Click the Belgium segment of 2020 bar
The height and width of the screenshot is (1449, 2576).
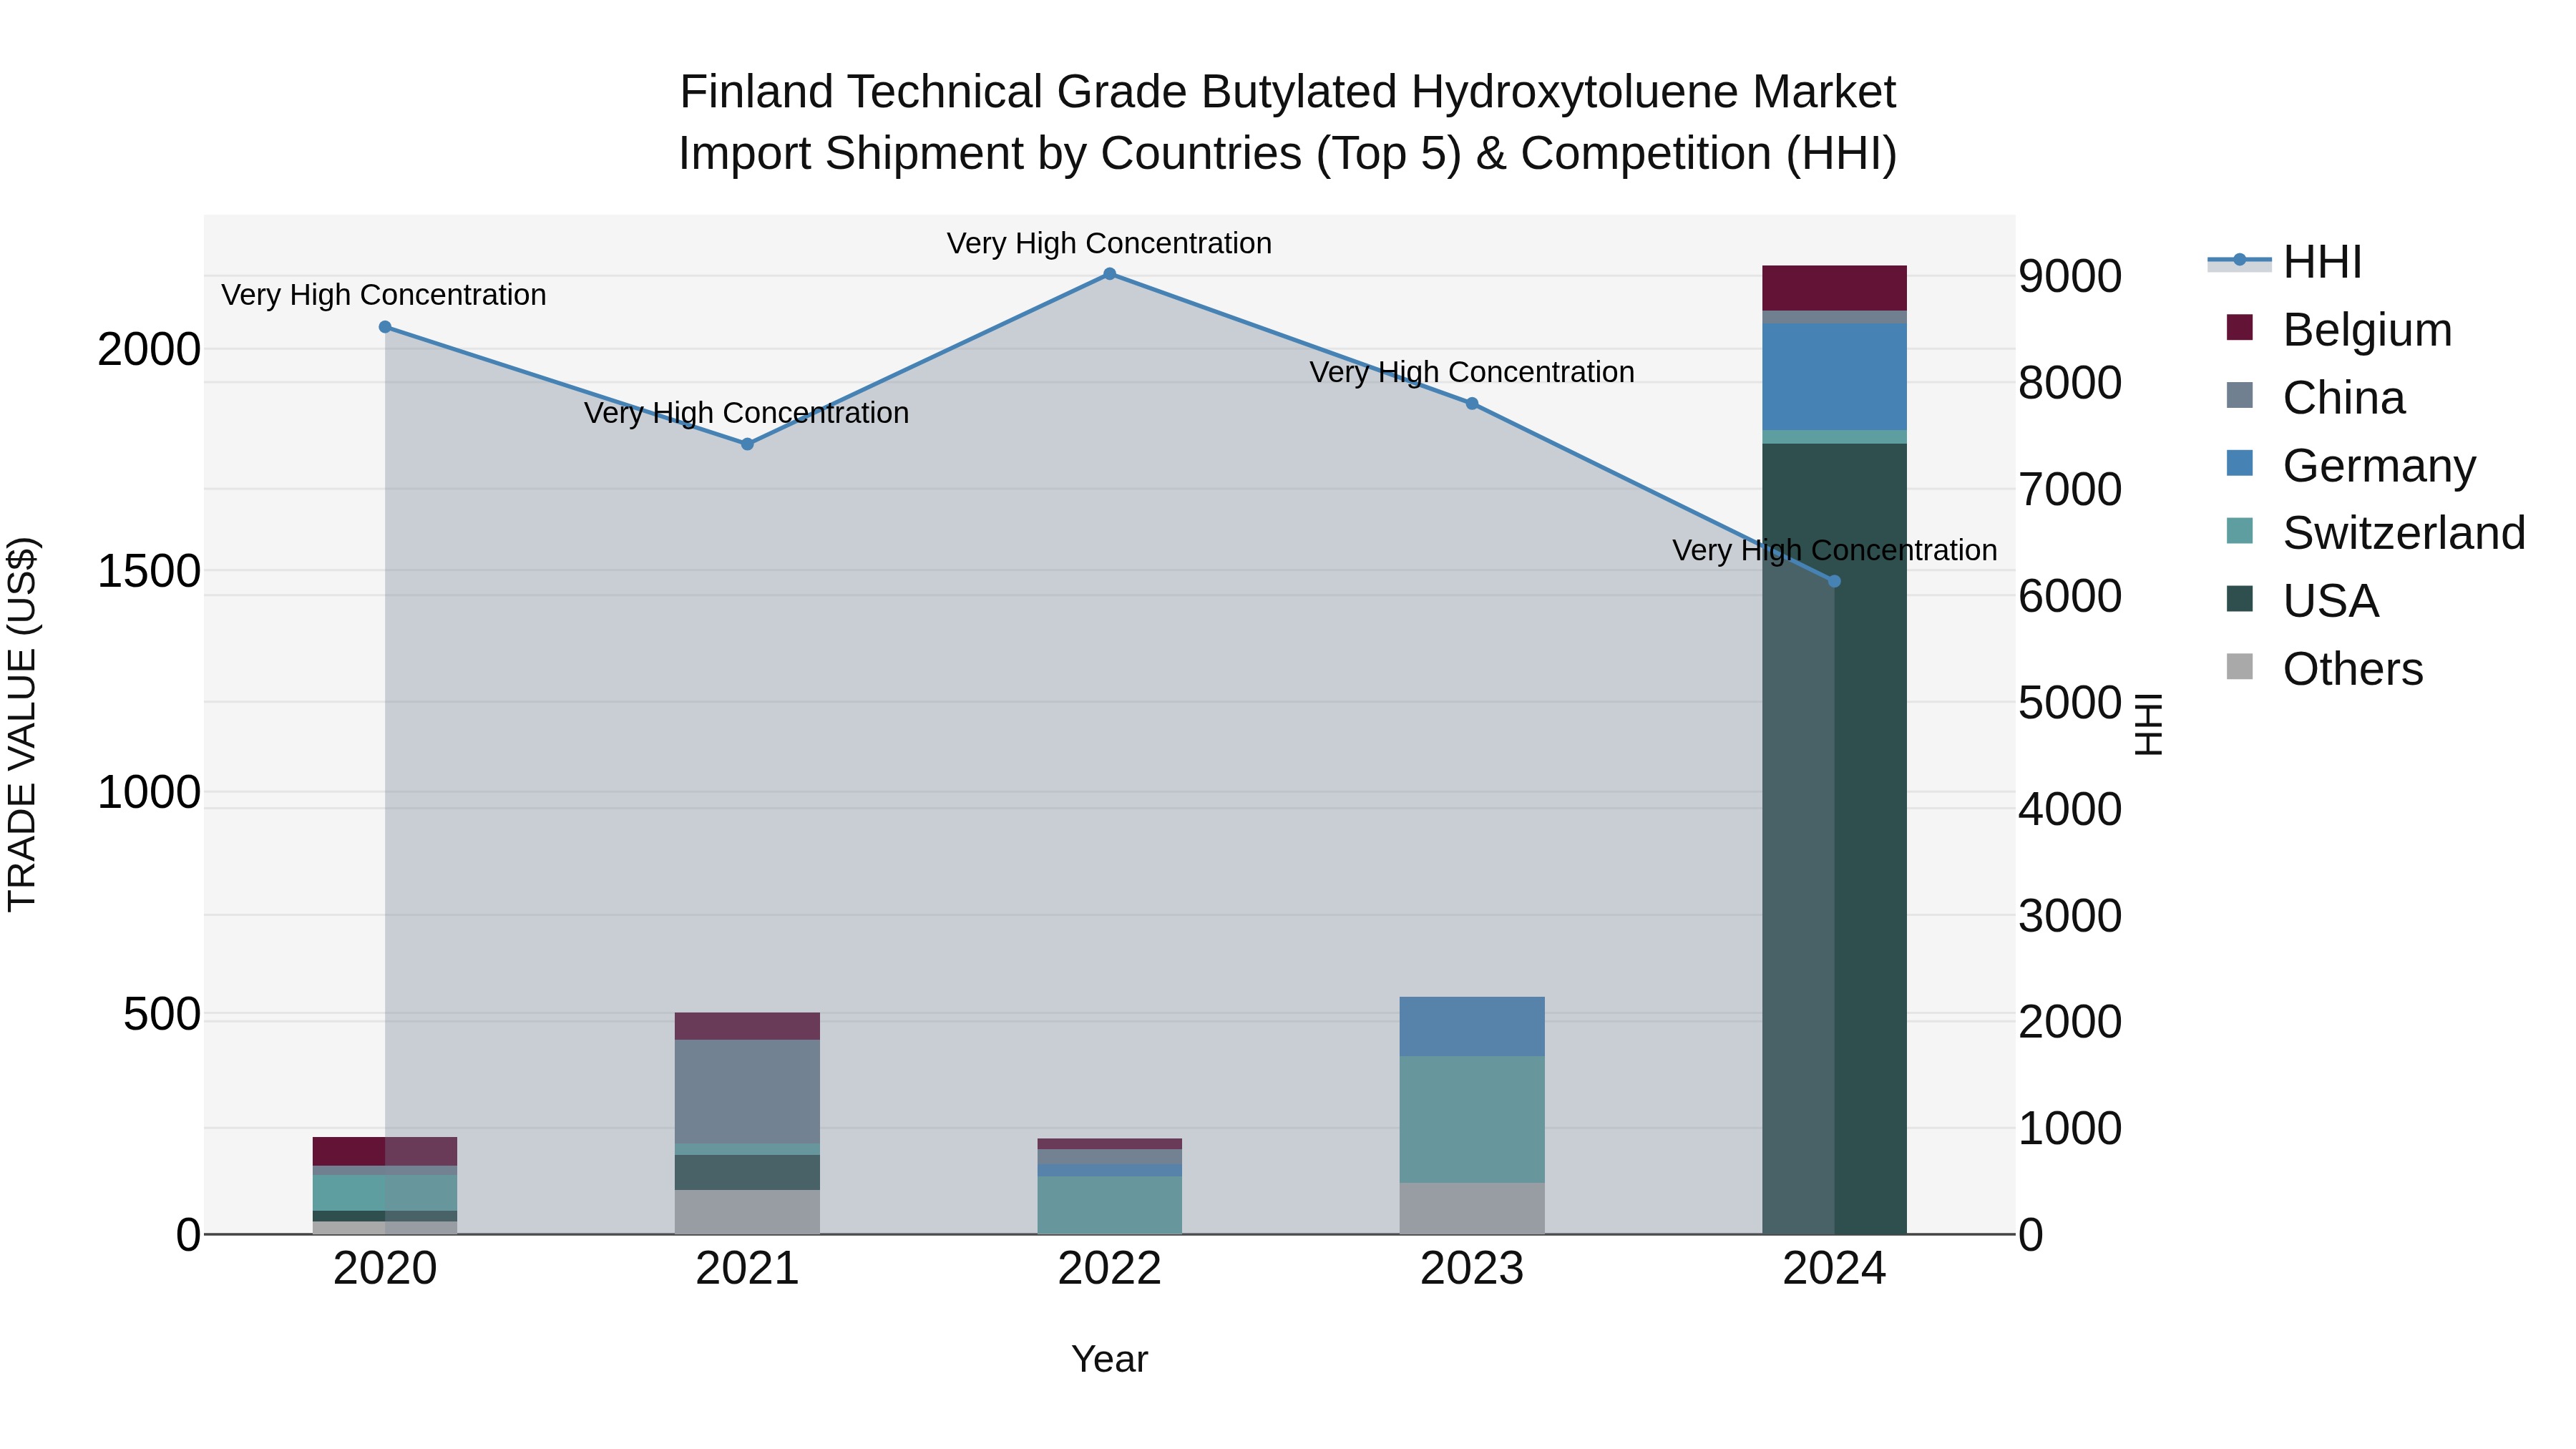pyautogui.click(x=385, y=1151)
